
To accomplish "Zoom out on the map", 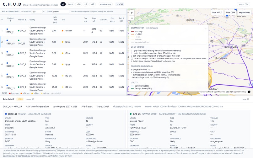I will click(132, 18).
